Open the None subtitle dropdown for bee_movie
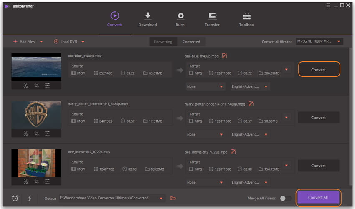This screenshot has height=209, width=355. pos(205,182)
